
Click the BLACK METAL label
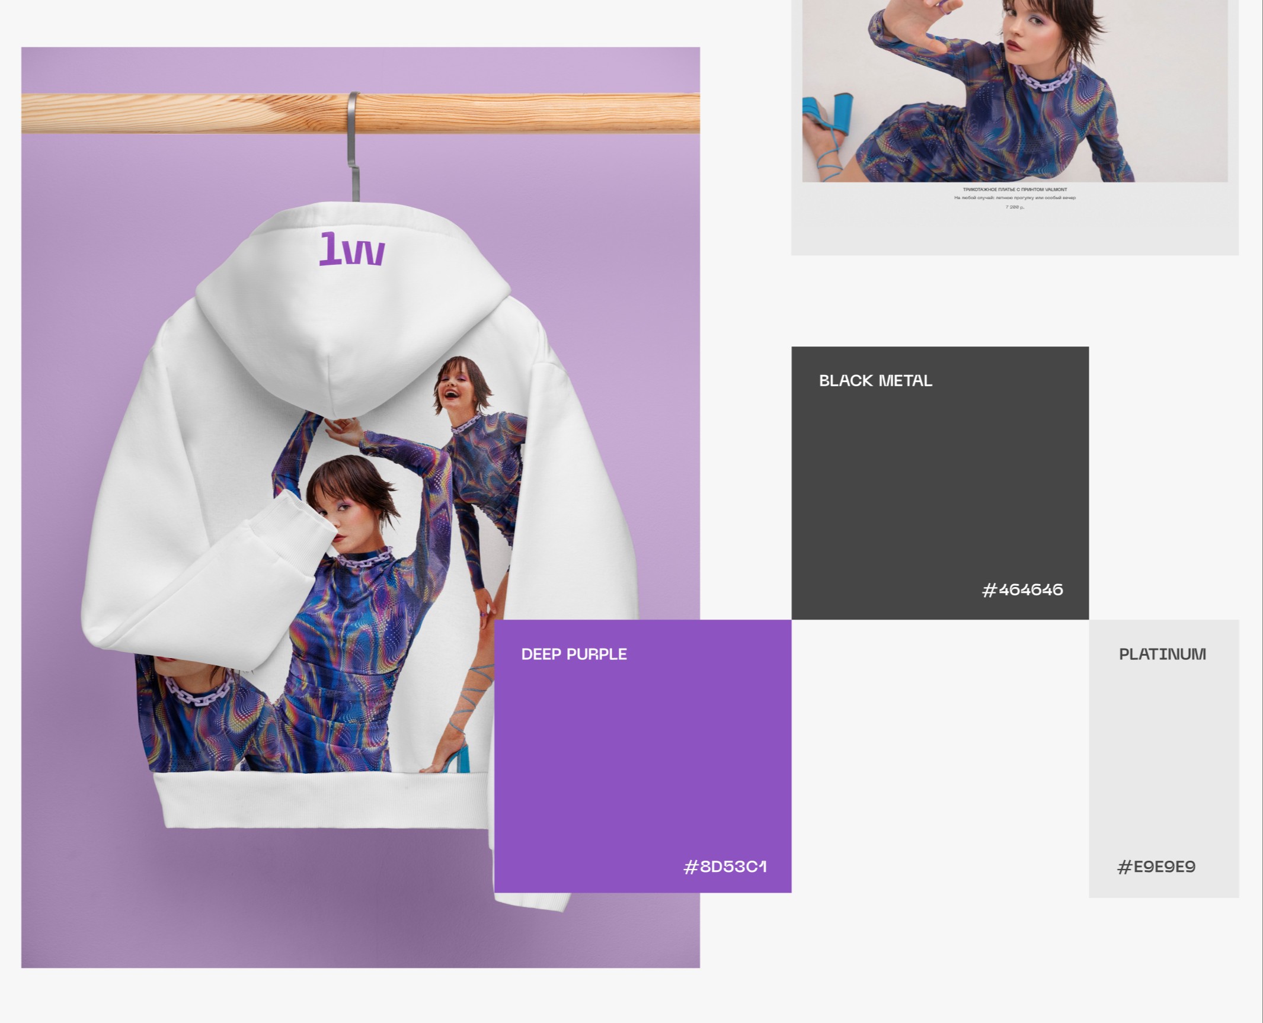[875, 381]
